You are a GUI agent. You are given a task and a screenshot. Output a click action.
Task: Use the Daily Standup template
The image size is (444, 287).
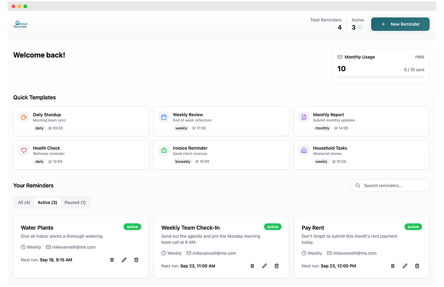[81, 121]
